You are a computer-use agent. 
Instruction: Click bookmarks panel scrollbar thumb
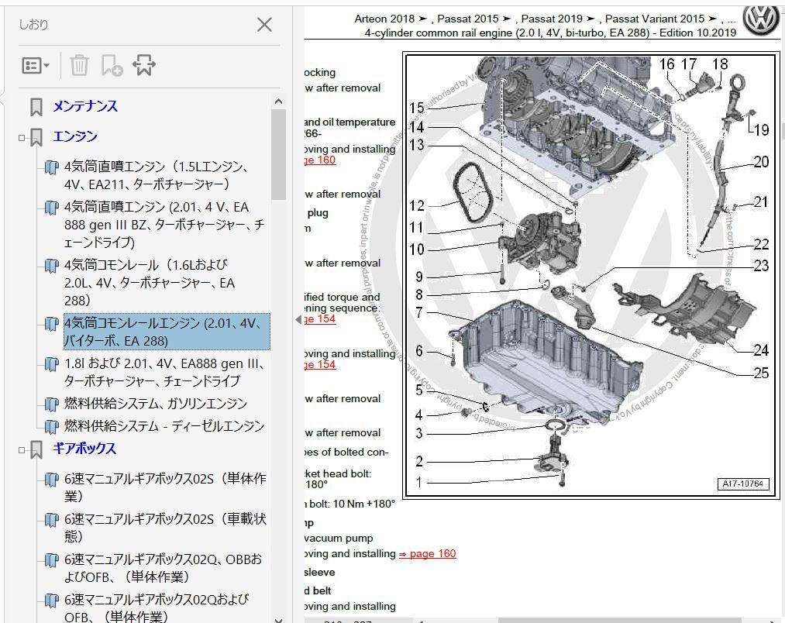tap(279, 154)
